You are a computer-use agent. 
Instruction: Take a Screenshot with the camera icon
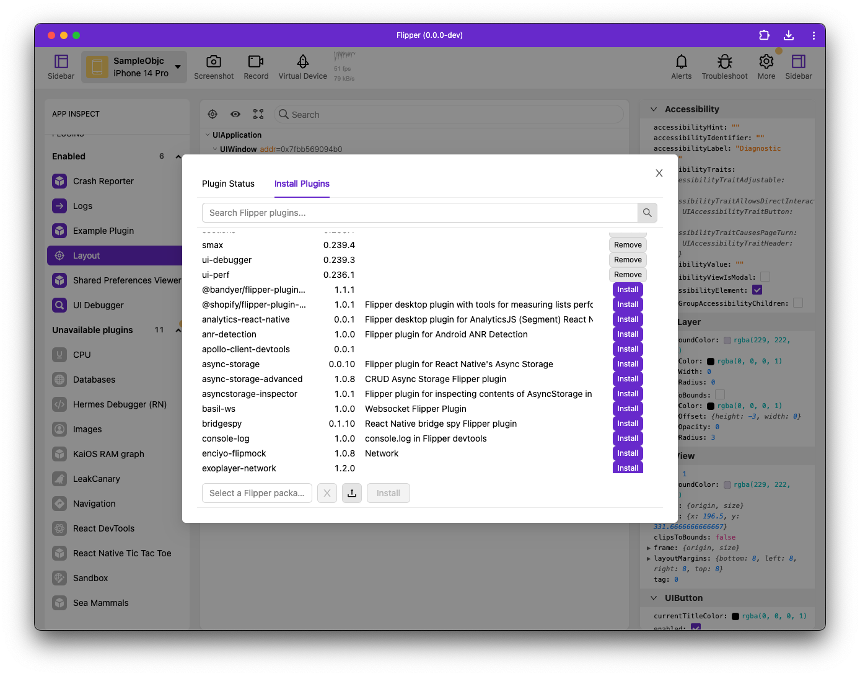click(x=214, y=66)
